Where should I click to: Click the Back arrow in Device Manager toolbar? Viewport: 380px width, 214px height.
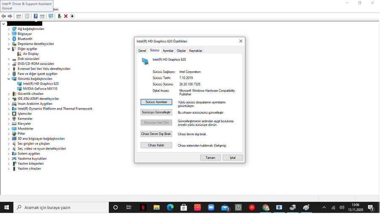[4, 16]
